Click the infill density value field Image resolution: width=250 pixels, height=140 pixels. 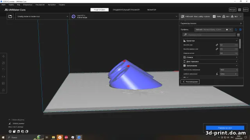(x=229, y=70)
